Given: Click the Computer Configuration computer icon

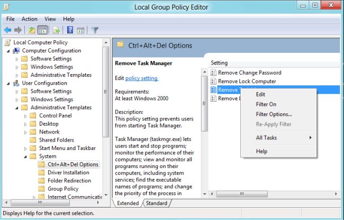Looking at the screenshot, I should [x=16, y=51].
